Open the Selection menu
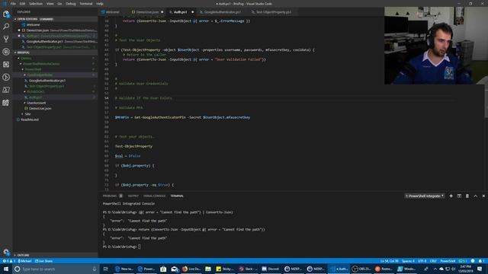Image resolution: width=488 pixels, height=274 pixels. 36,4
